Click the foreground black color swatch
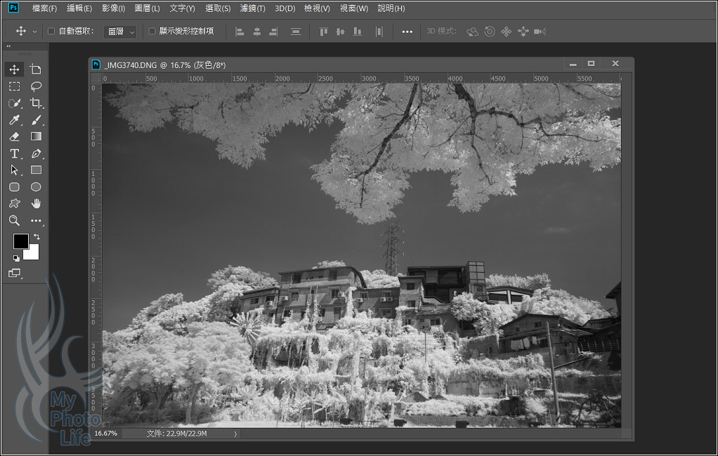Viewport: 718px width, 456px height. [x=20, y=241]
